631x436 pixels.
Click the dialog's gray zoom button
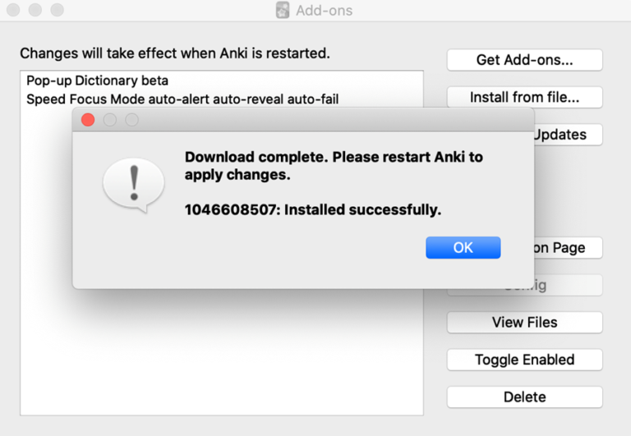tap(132, 120)
